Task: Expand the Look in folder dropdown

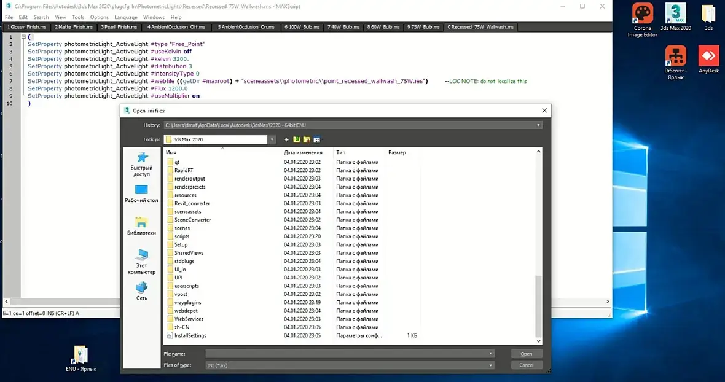Action: tap(272, 139)
